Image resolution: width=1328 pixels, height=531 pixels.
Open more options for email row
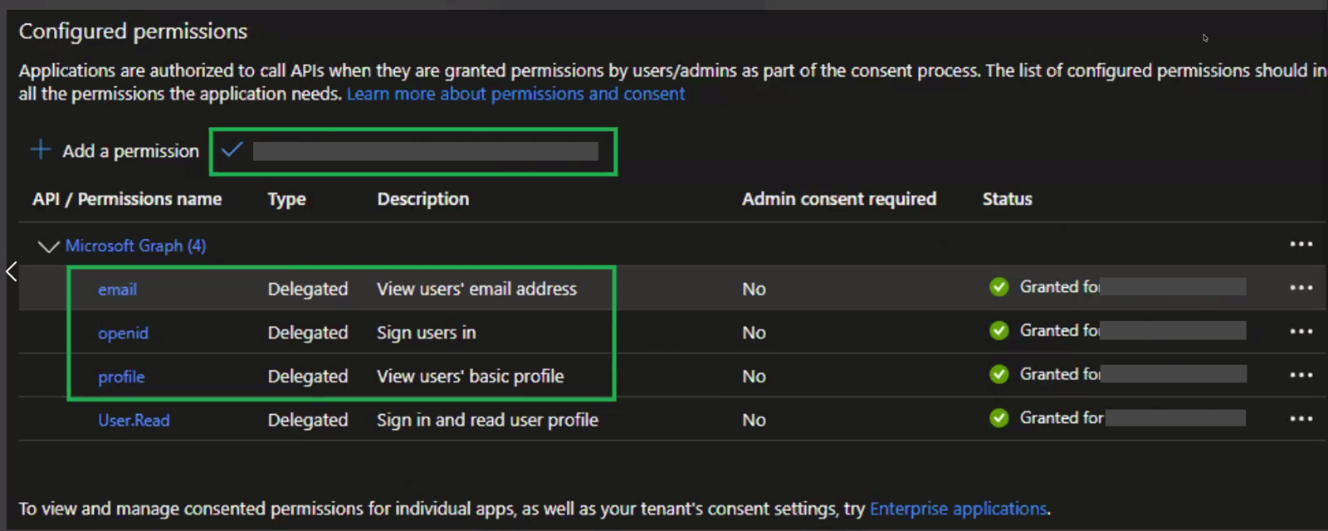(x=1301, y=287)
